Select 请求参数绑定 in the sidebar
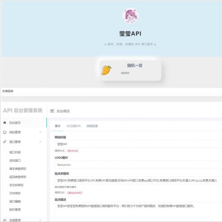This screenshot has width=222, height=222. [18, 169]
